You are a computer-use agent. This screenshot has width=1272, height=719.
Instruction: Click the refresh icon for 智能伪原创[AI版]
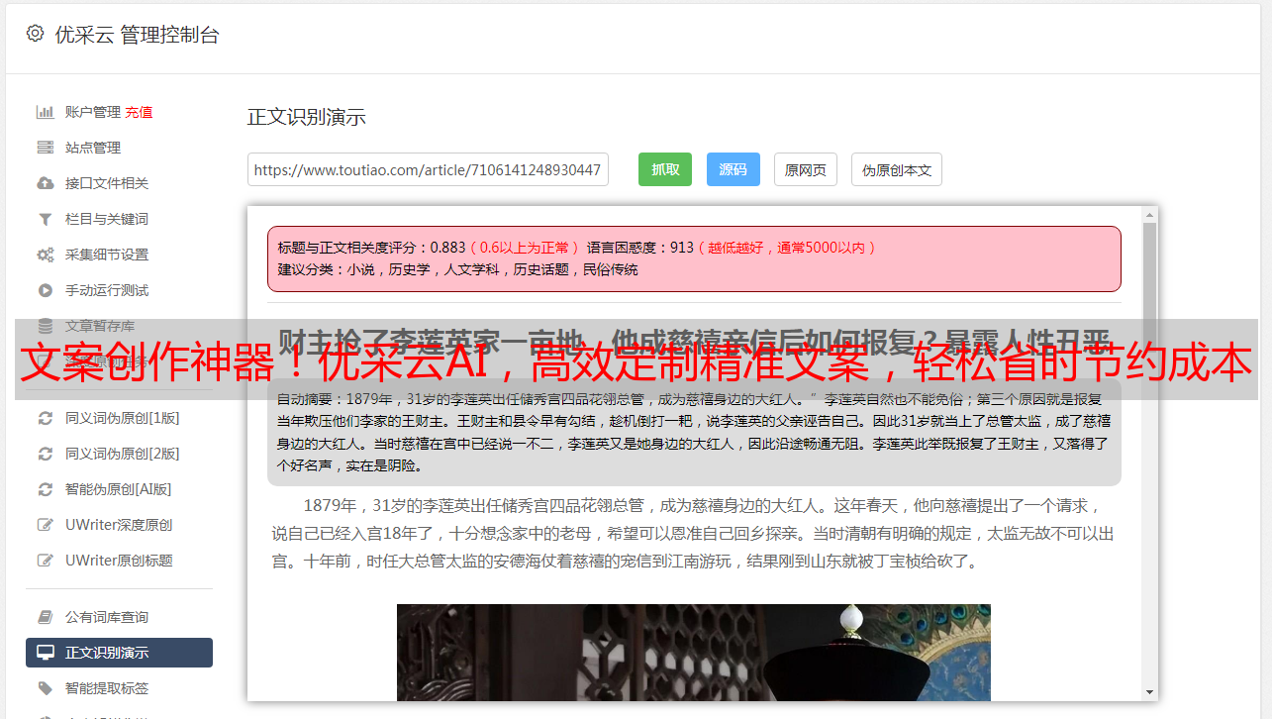tap(46, 489)
